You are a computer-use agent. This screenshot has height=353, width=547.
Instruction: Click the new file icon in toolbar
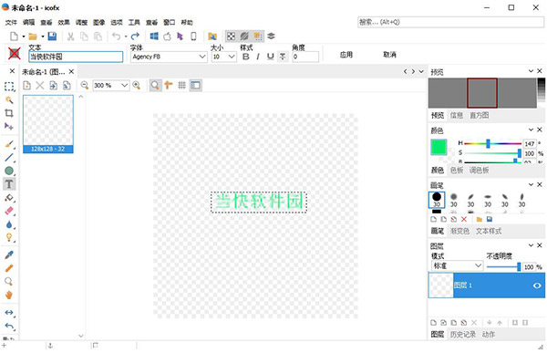tap(14, 36)
